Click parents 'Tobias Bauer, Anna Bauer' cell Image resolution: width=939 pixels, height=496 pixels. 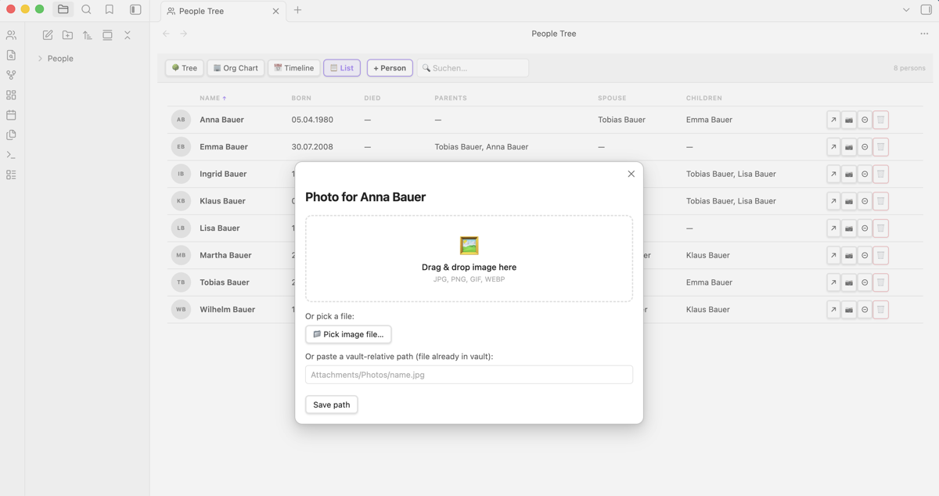pyautogui.click(x=481, y=147)
